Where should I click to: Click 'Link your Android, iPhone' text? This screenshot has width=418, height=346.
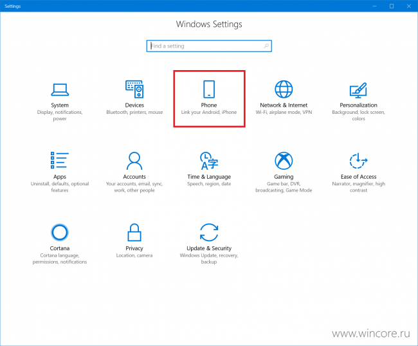coord(209,112)
